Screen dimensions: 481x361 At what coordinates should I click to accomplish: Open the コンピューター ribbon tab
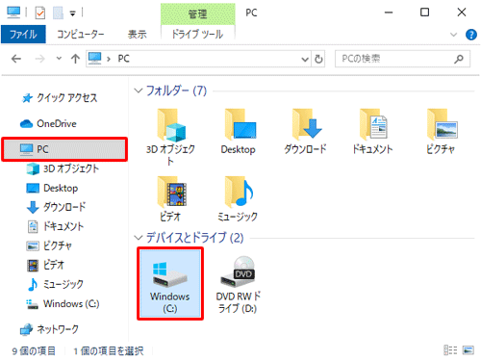point(81,34)
